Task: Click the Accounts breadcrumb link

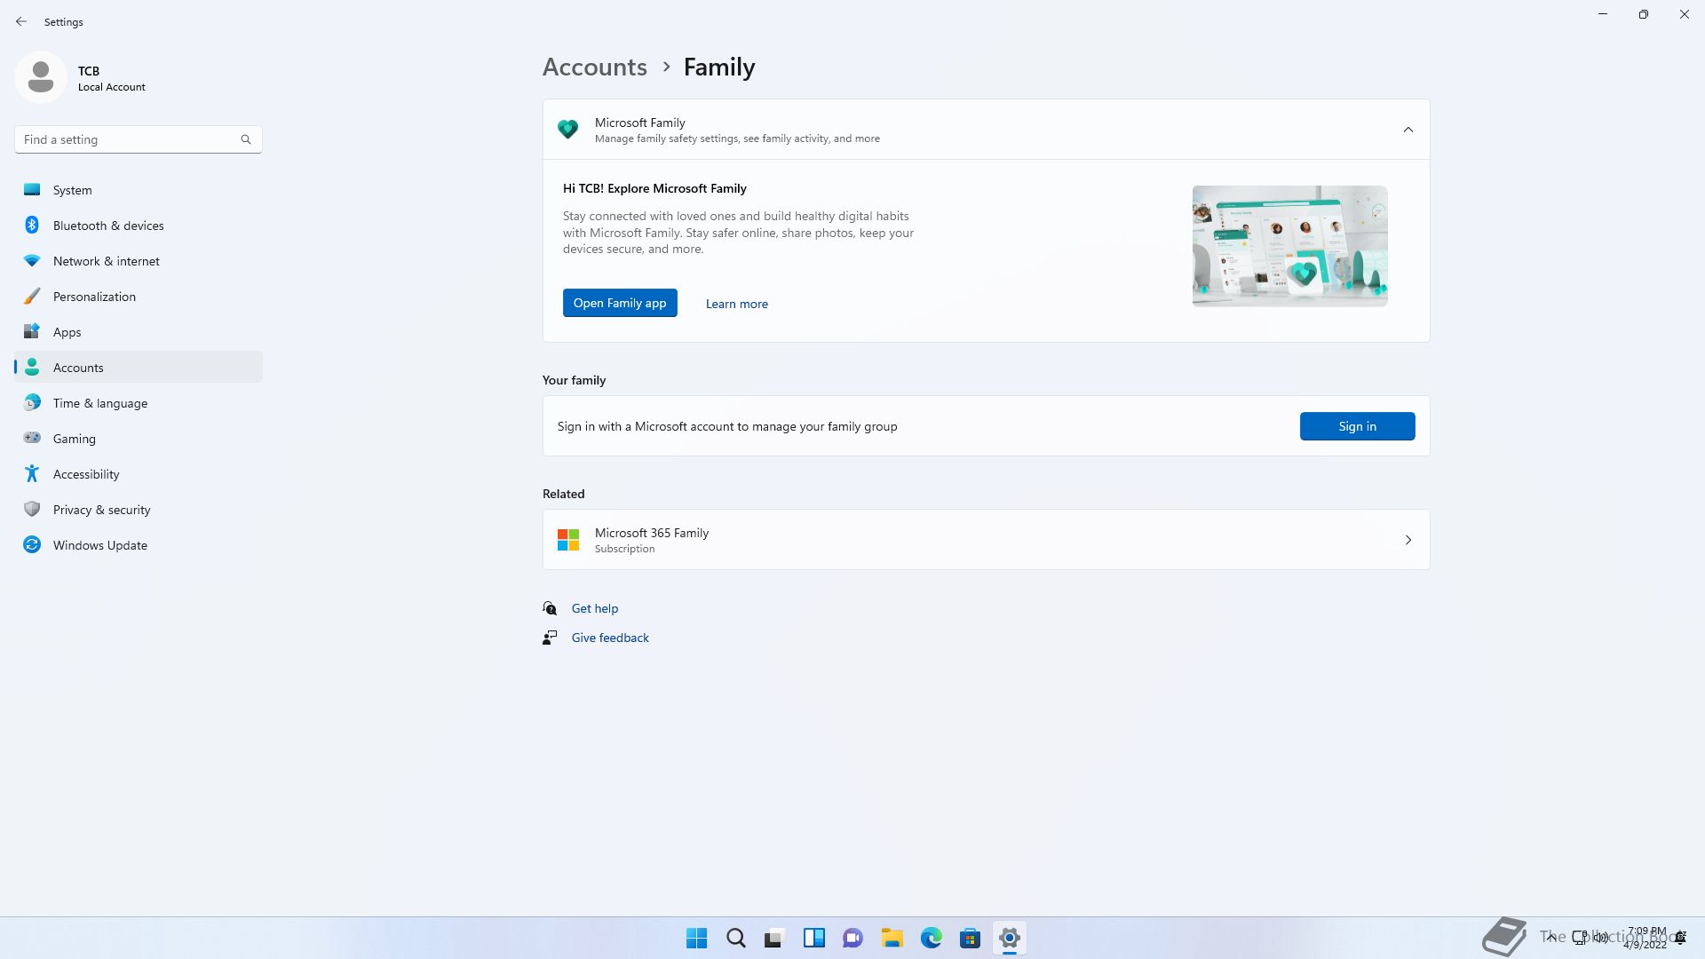Action: tap(595, 67)
